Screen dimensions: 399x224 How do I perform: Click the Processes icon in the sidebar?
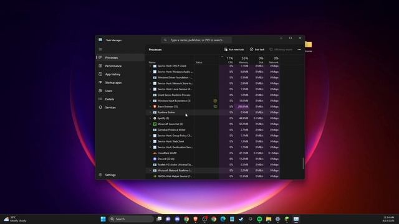(100, 58)
